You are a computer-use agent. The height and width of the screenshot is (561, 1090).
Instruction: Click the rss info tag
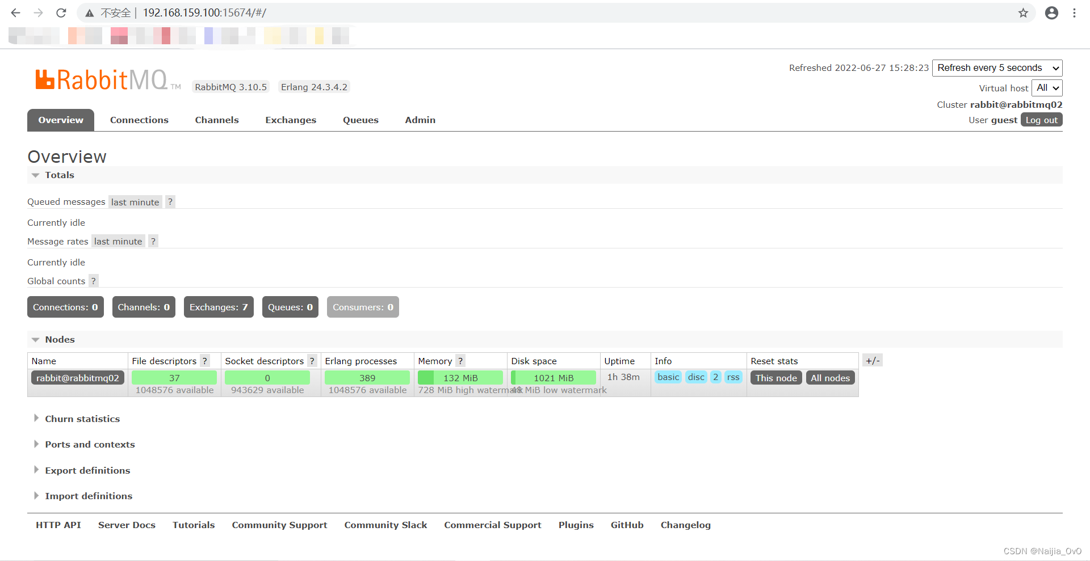coord(733,377)
